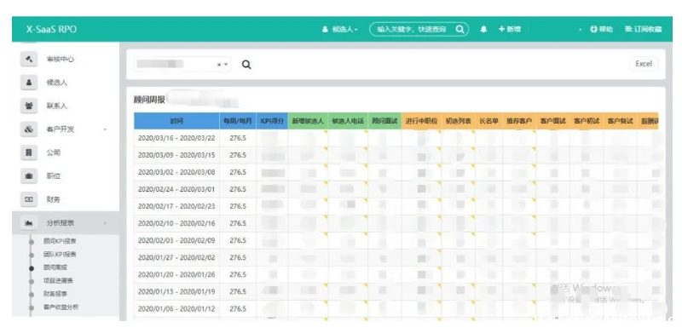Screen dimensions: 682x333
Task: Open 联系人 menu item
Action: pos(56,106)
